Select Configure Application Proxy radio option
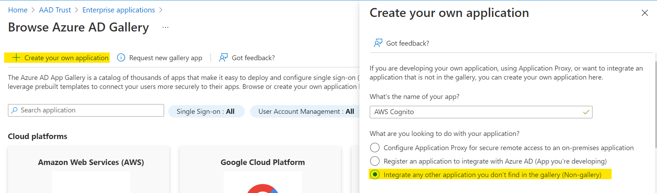Viewport: 657px width, 193px height. [x=375, y=148]
